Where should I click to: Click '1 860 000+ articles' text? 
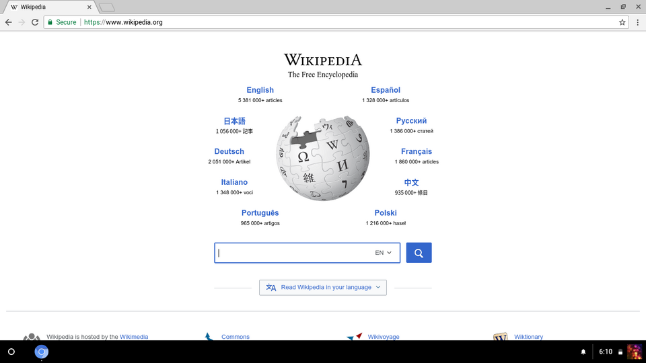tap(417, 162)
